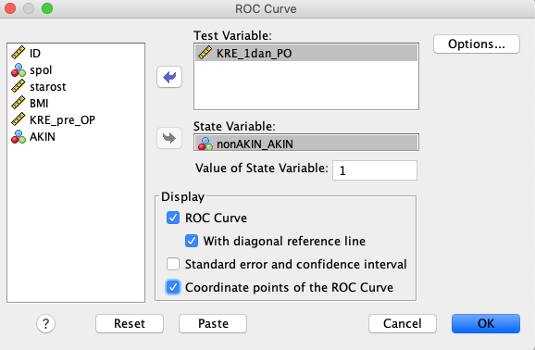This screenshot has width=535, height=350.
Task: Click the ruler icon beside starost variable
Action: coord(19,86)
